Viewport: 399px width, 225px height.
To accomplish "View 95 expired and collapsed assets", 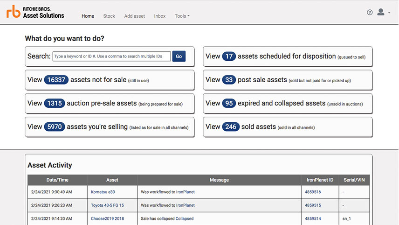I will pyautogui.click(x=288, y=104).
